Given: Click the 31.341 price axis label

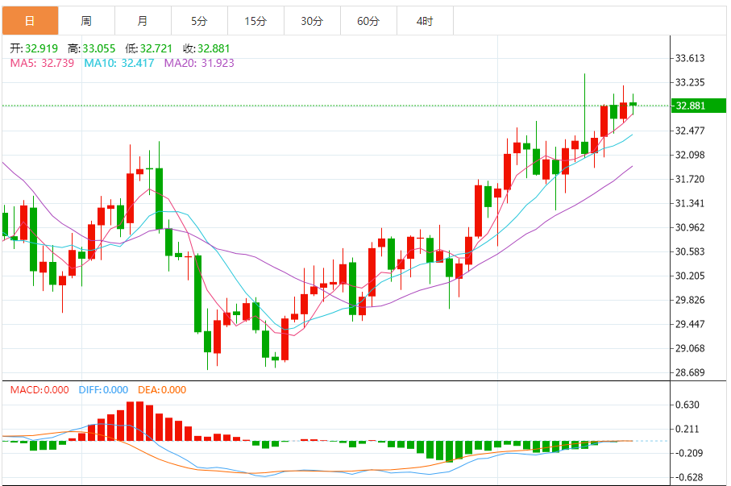Looking at the screenshot, I should click(690, 203).
